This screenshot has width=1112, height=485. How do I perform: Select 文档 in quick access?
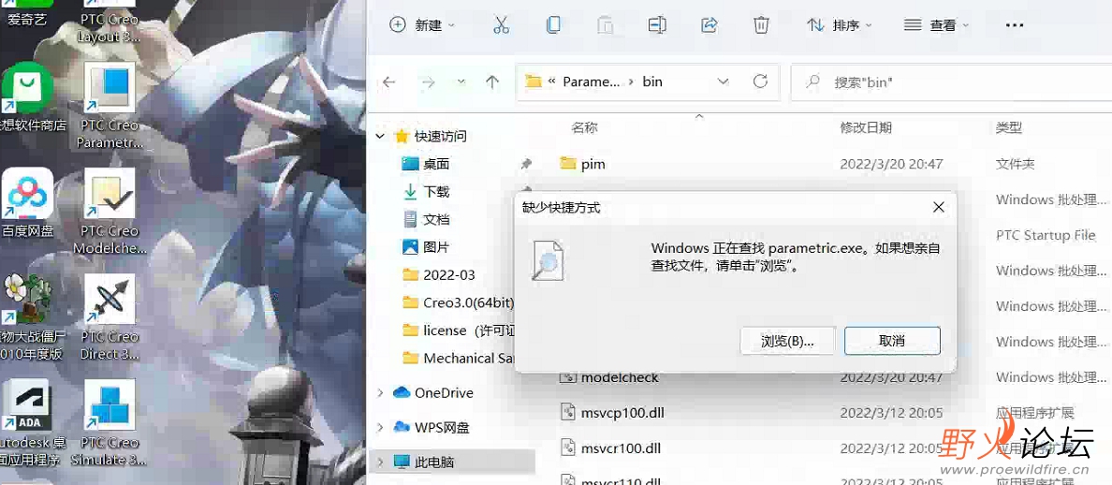436,219
